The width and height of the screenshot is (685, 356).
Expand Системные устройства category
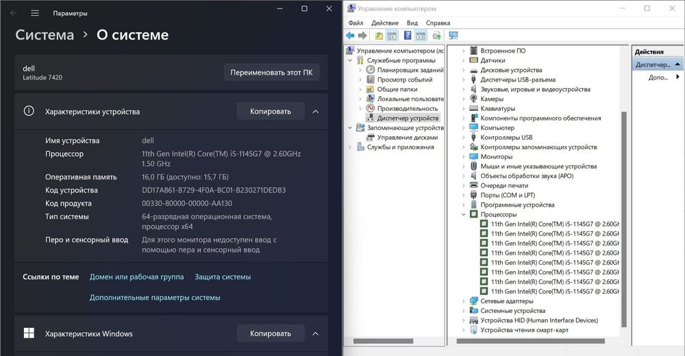pyautogui.click(x=464, y=311)
